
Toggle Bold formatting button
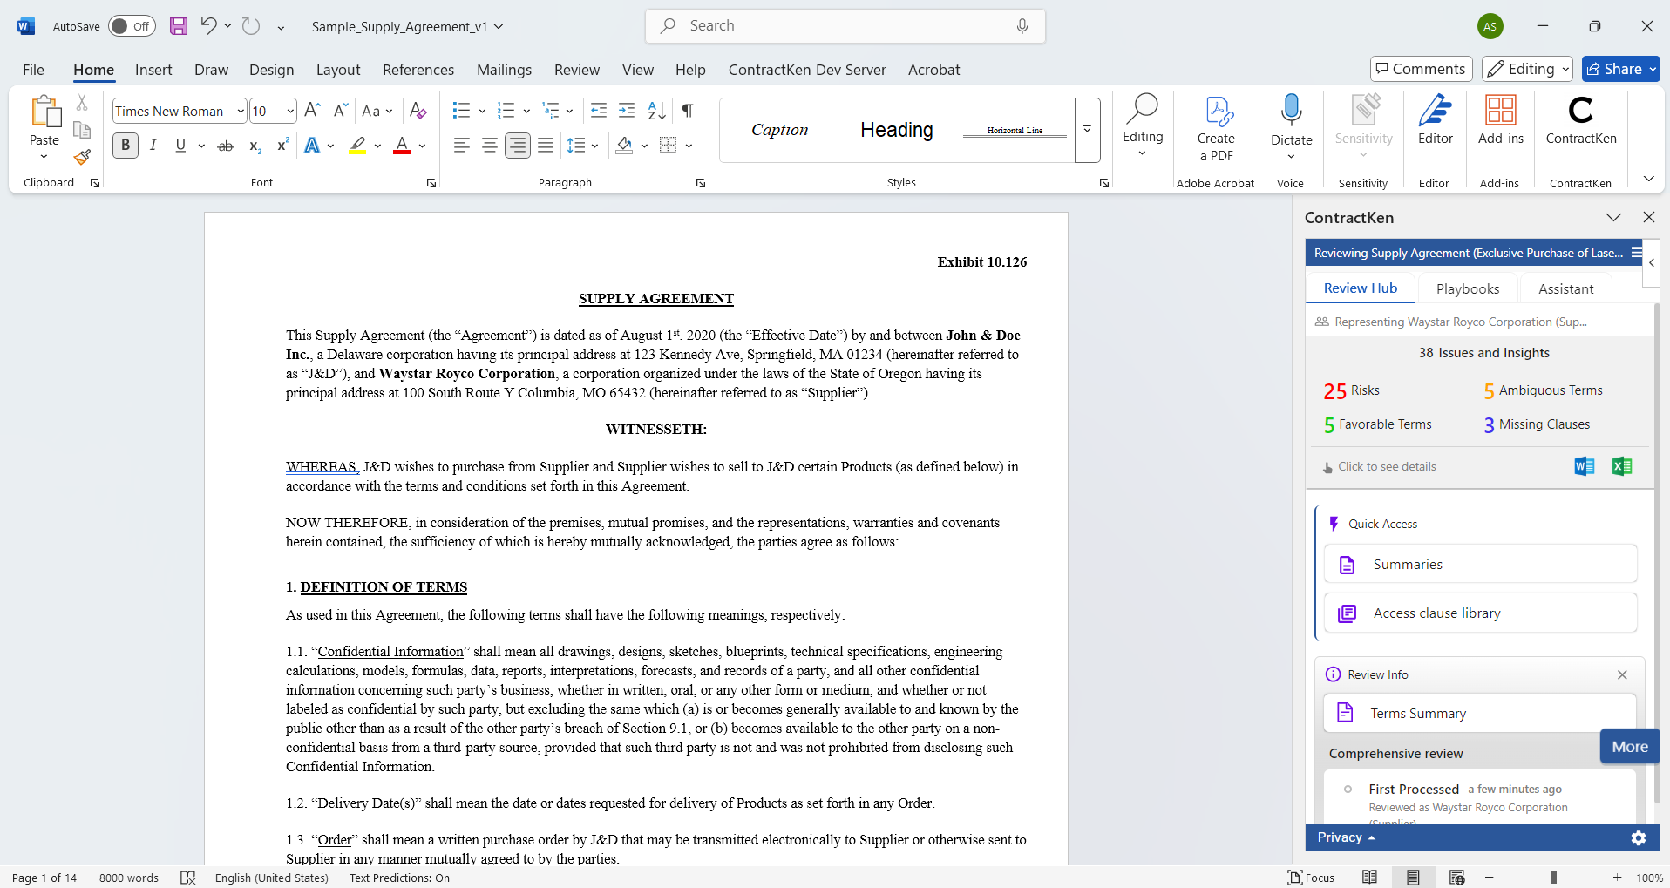coord(126,146)
